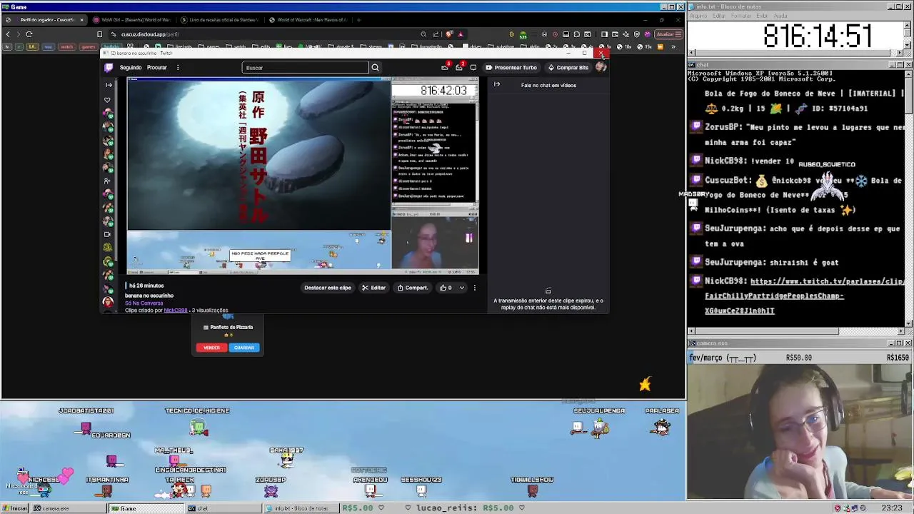Open the Twitch user avatar menu
Image resolution: width=914 pixels, height=514 pixels.
point(601,67)
